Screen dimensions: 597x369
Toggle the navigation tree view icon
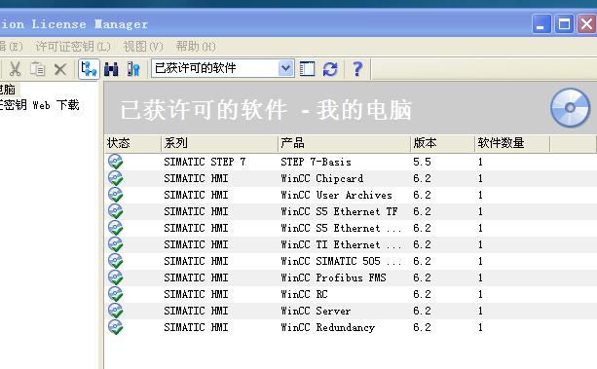[x=89, y=69]
